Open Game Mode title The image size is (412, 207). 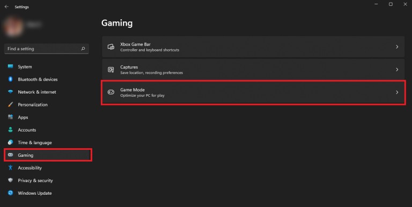tap(133, 90)
